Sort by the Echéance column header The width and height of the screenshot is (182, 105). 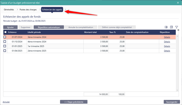(12, 32)
